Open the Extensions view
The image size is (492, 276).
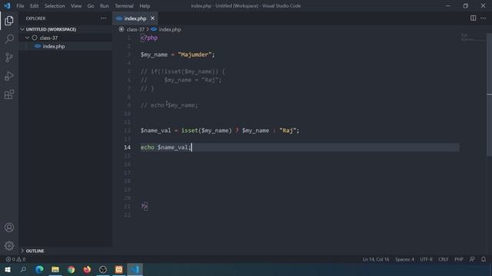9,94
